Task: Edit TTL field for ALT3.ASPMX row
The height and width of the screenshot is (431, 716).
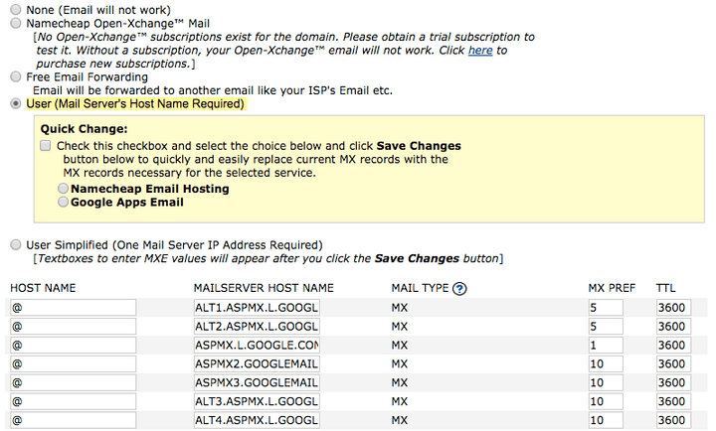Action: pyautogui.click(x=673, y=401)
